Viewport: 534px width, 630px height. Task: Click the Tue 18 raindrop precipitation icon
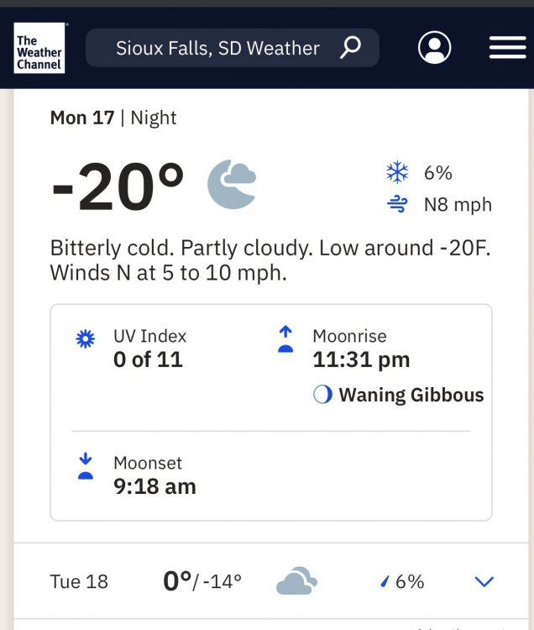pos(385,581)
